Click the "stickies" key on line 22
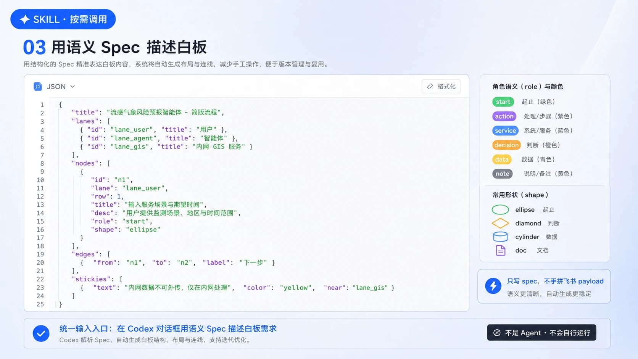This screenshot has height=359, width=638. tap(91, 279)
